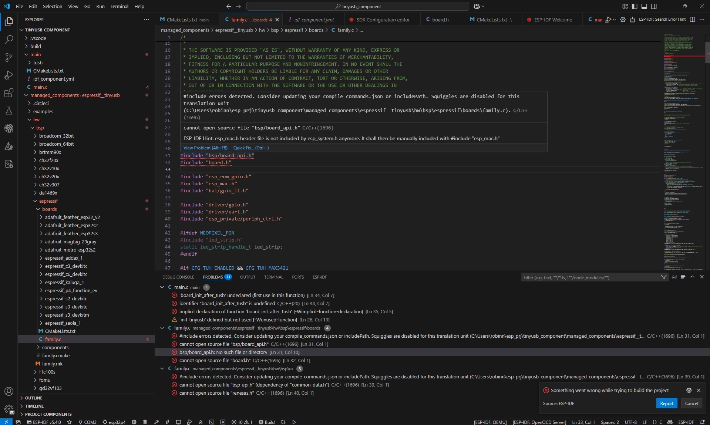Expand the TIMELINE section

pyautogui.click(x=34, y=406)
